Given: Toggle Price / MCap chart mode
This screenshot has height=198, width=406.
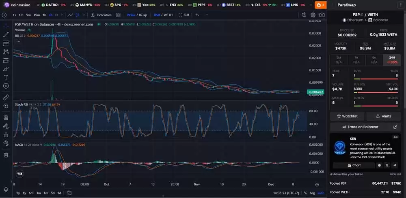Looking at the screenshot, I should tap(137, 15).
